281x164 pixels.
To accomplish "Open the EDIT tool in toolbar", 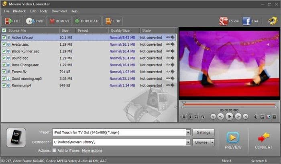I will pyautogui.click(x=113, y=21).
